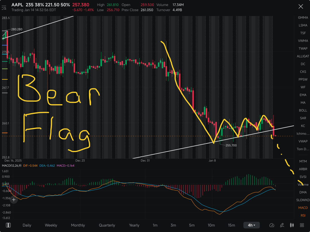Click the plus crosshair button on chart
This screenshot has height=232, width=310.
(14, 200)
